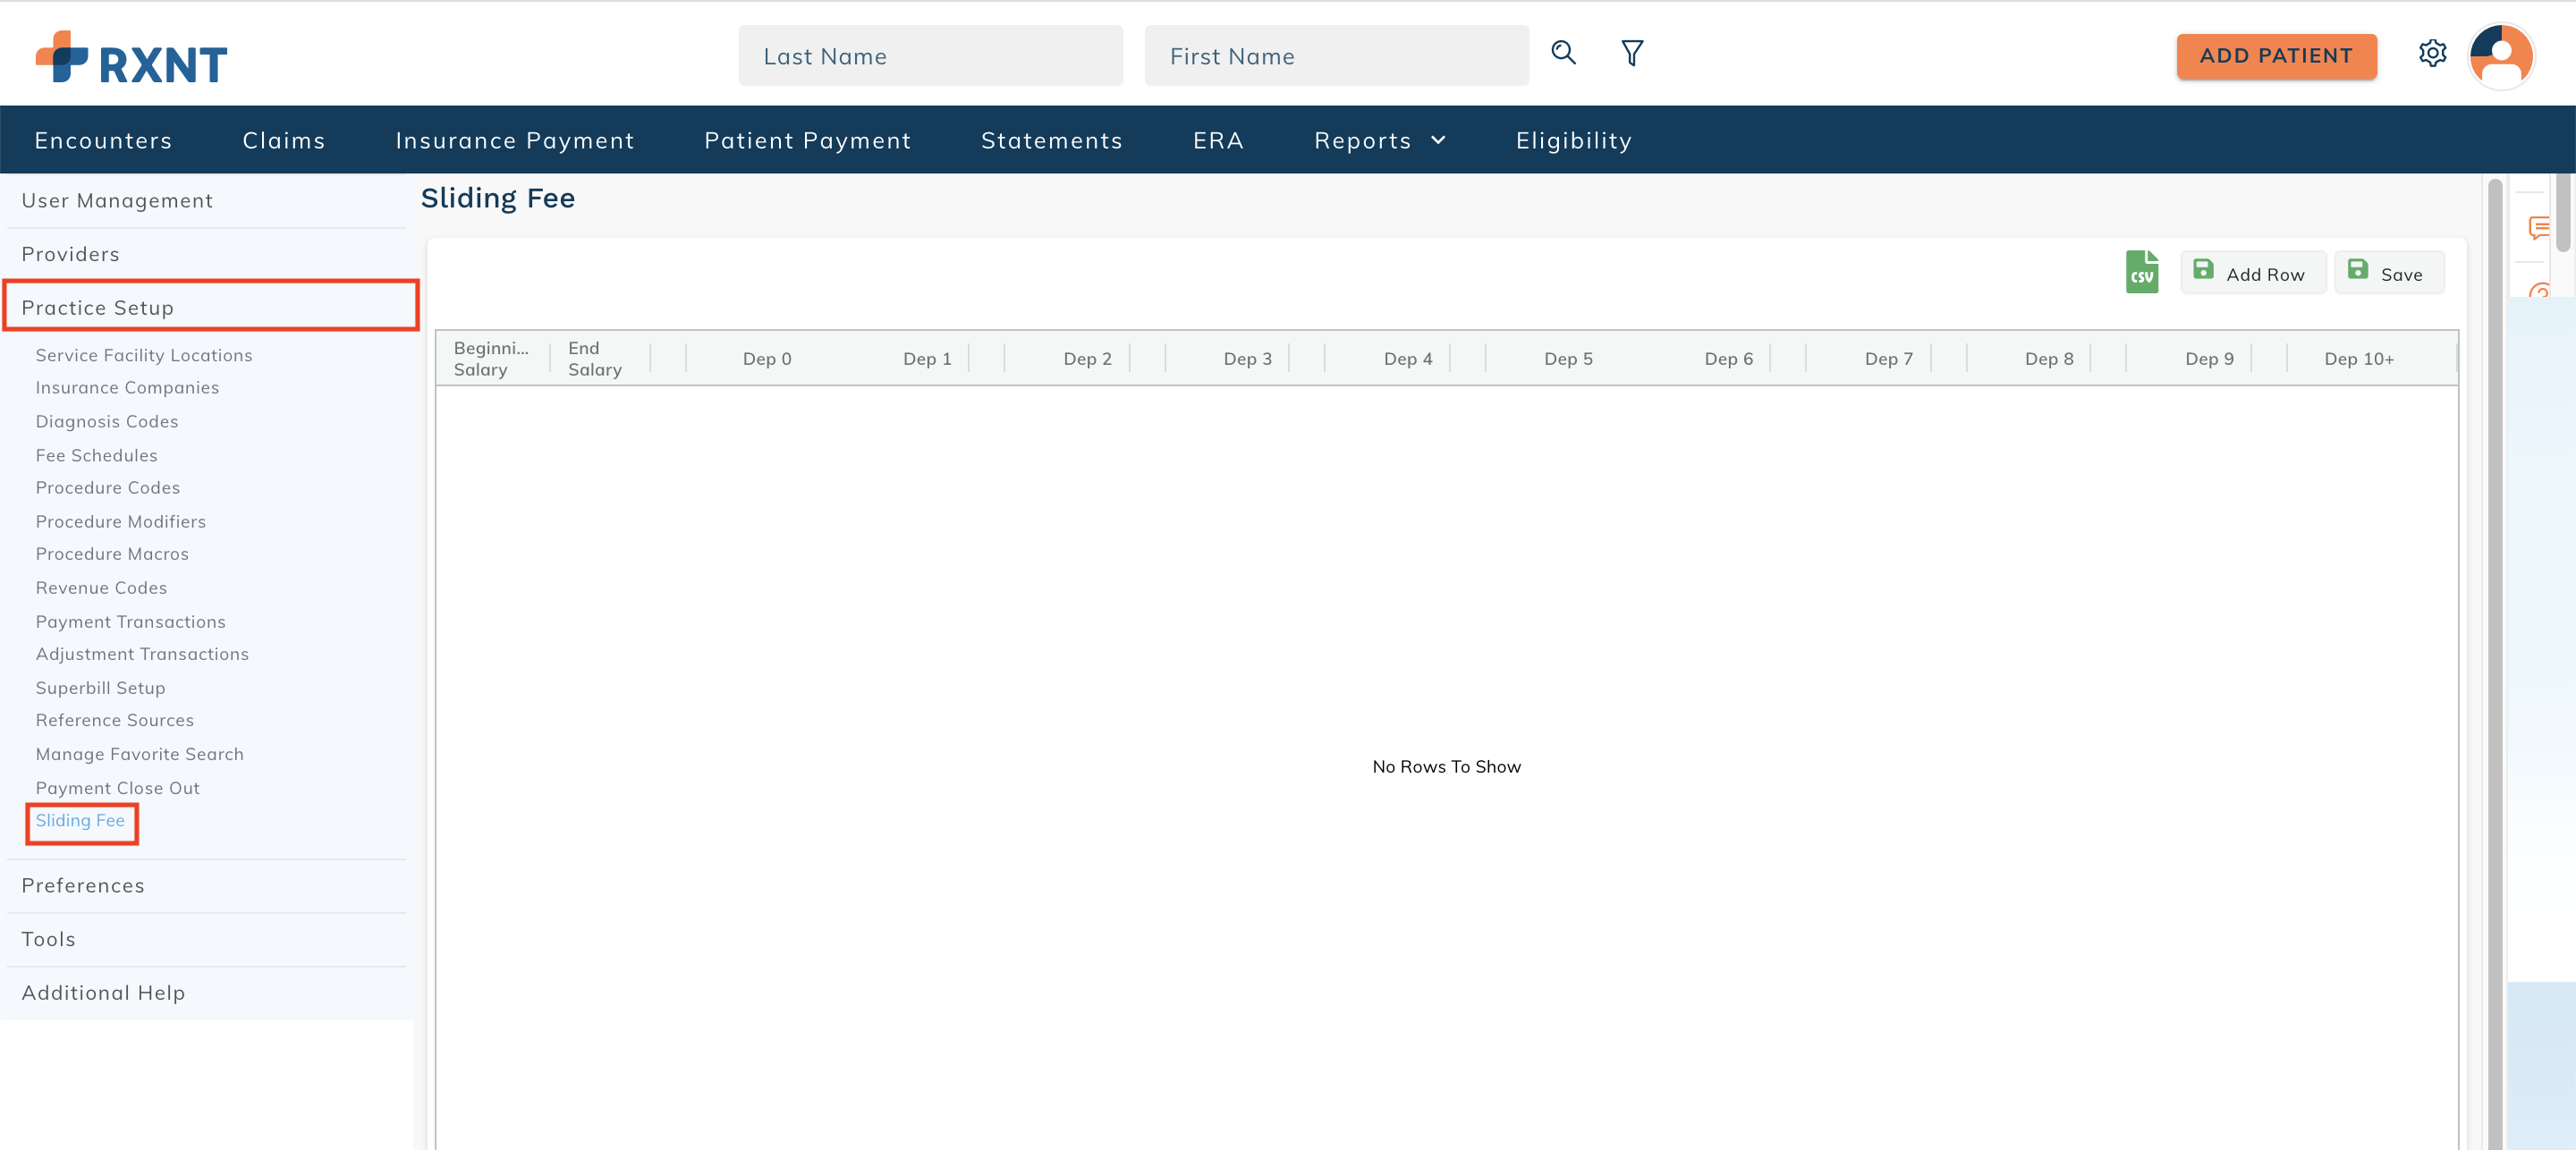
Task: Focus the First Name search field
Action: [x=1336, y=56]
